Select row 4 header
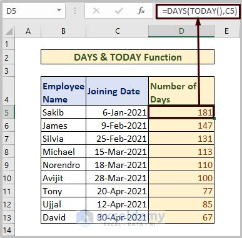 9,91
